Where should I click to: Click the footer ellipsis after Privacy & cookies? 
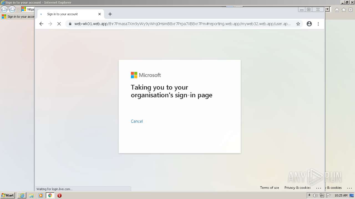coord(318,188)
